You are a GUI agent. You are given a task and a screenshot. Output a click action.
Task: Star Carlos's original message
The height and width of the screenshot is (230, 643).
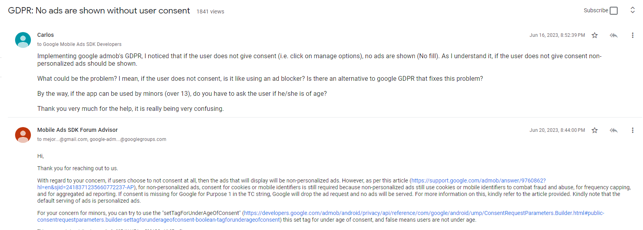[x=595, y=35]
